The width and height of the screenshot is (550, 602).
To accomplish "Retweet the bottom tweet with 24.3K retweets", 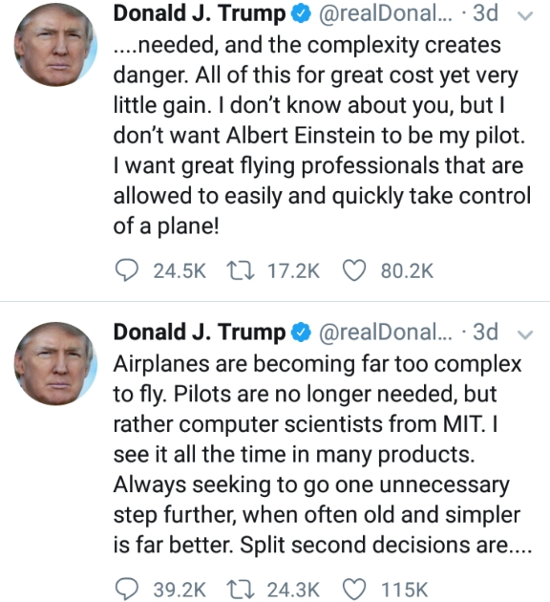I will pos(240,589).
